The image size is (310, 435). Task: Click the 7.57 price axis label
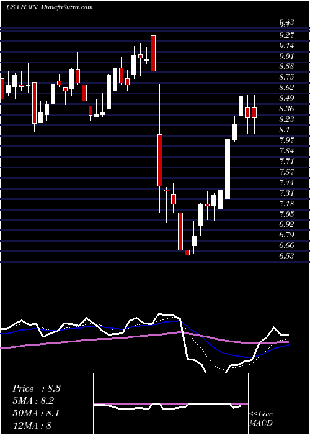click(x=286, y=172)
